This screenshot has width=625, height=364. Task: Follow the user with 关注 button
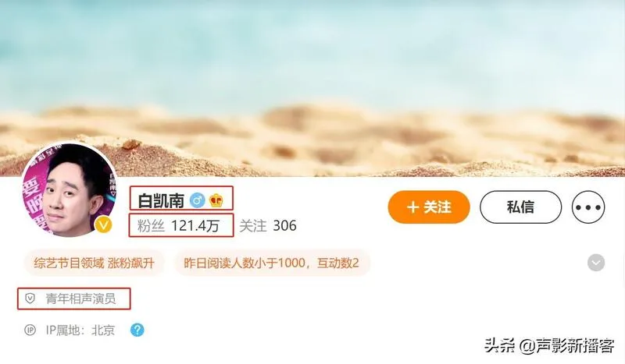click(429, 207)
